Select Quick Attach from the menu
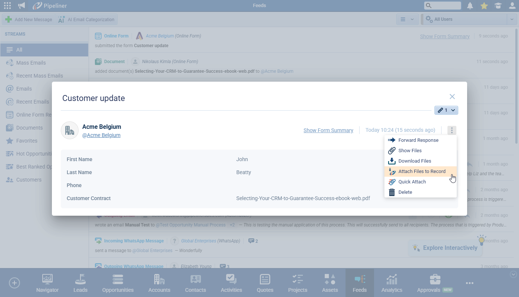The height and width of the screenshot is (297, 519). (x=412, y=182)
